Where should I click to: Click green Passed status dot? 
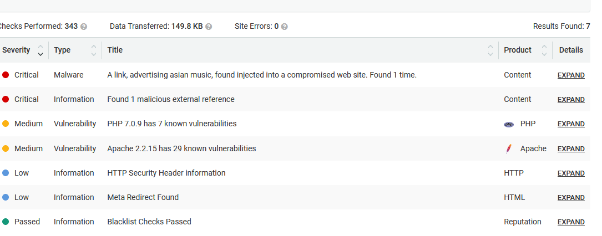point(6,222)
